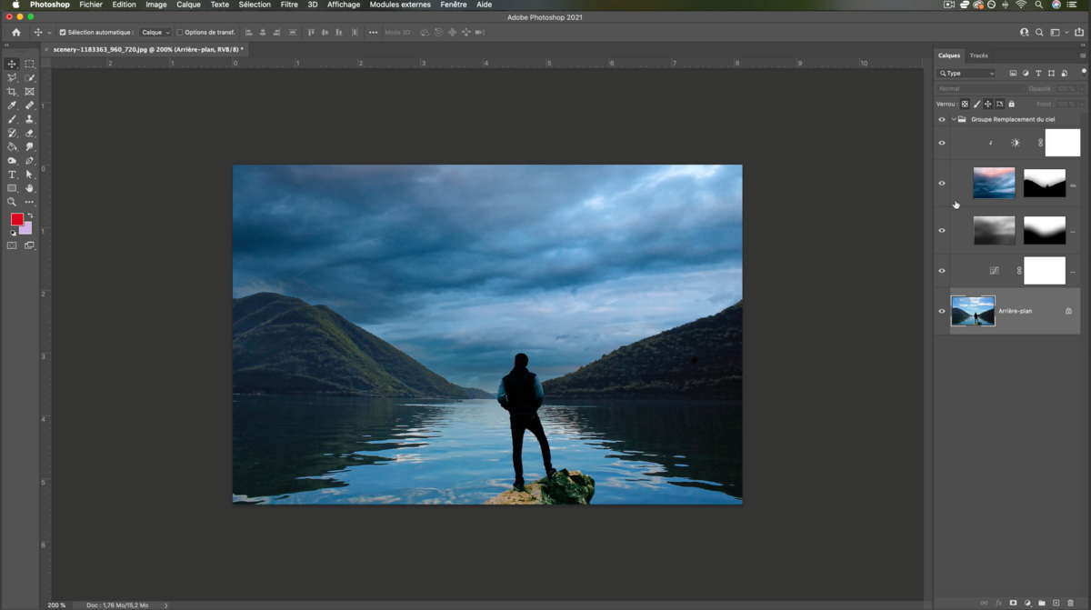Select the Brush tool
The image size is (1091, 610).
click(12, 119)
